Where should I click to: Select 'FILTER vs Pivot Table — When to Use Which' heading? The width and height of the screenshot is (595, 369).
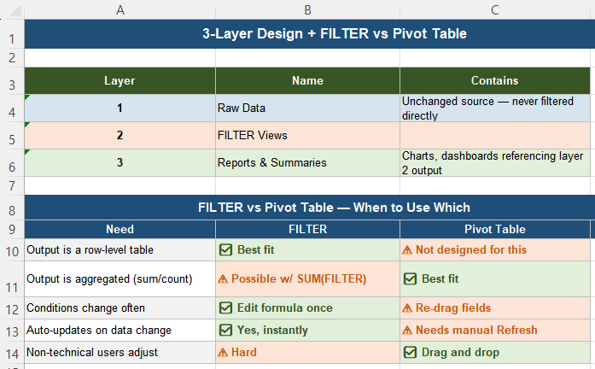(x=335, y=208)
